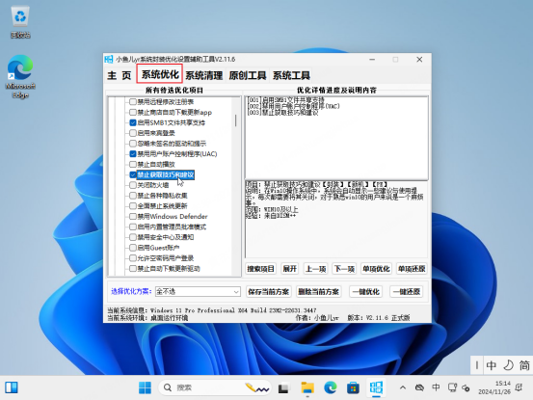533x400 pixels.
Task: Launch Microsoft Edge from the taskbar
Action: pos(331,387)
